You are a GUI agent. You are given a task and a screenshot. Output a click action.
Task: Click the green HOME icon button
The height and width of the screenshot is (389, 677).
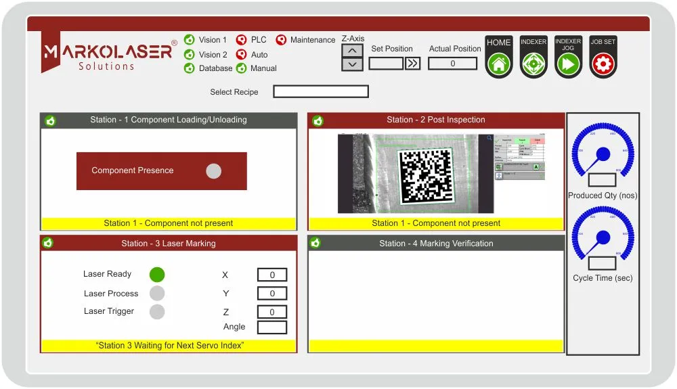click(x=499, y=64)
